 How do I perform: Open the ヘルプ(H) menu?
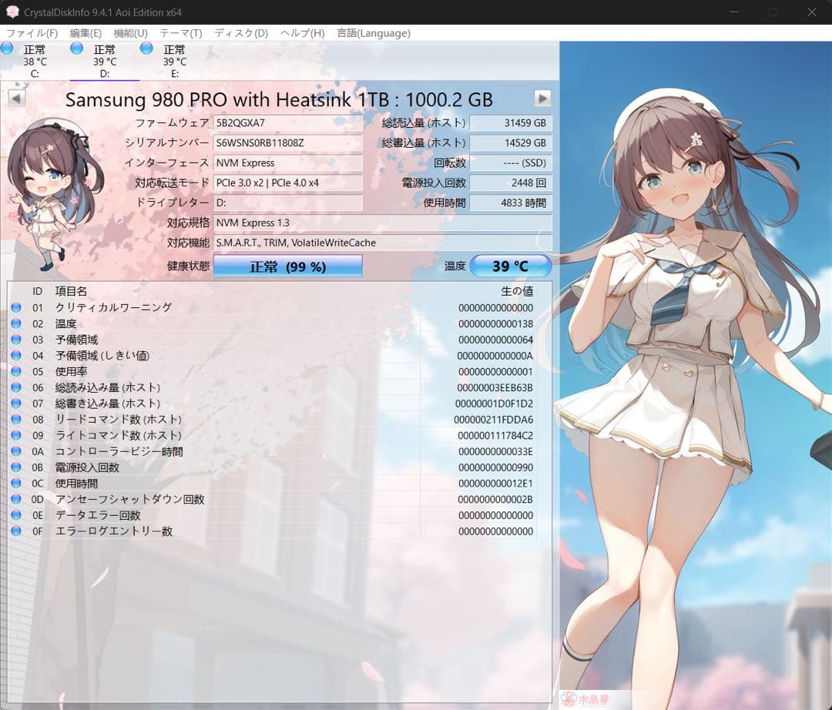pyautogui.click(x=303, y=33)
